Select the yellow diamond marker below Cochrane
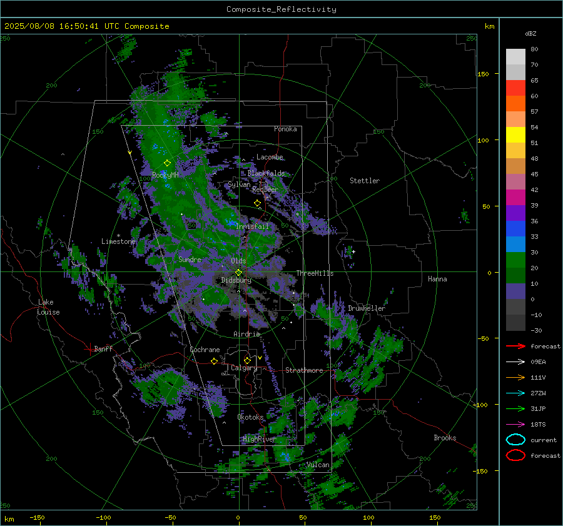Image resolution: width=563 pixels, height=526 pixels. click(214, 361)
